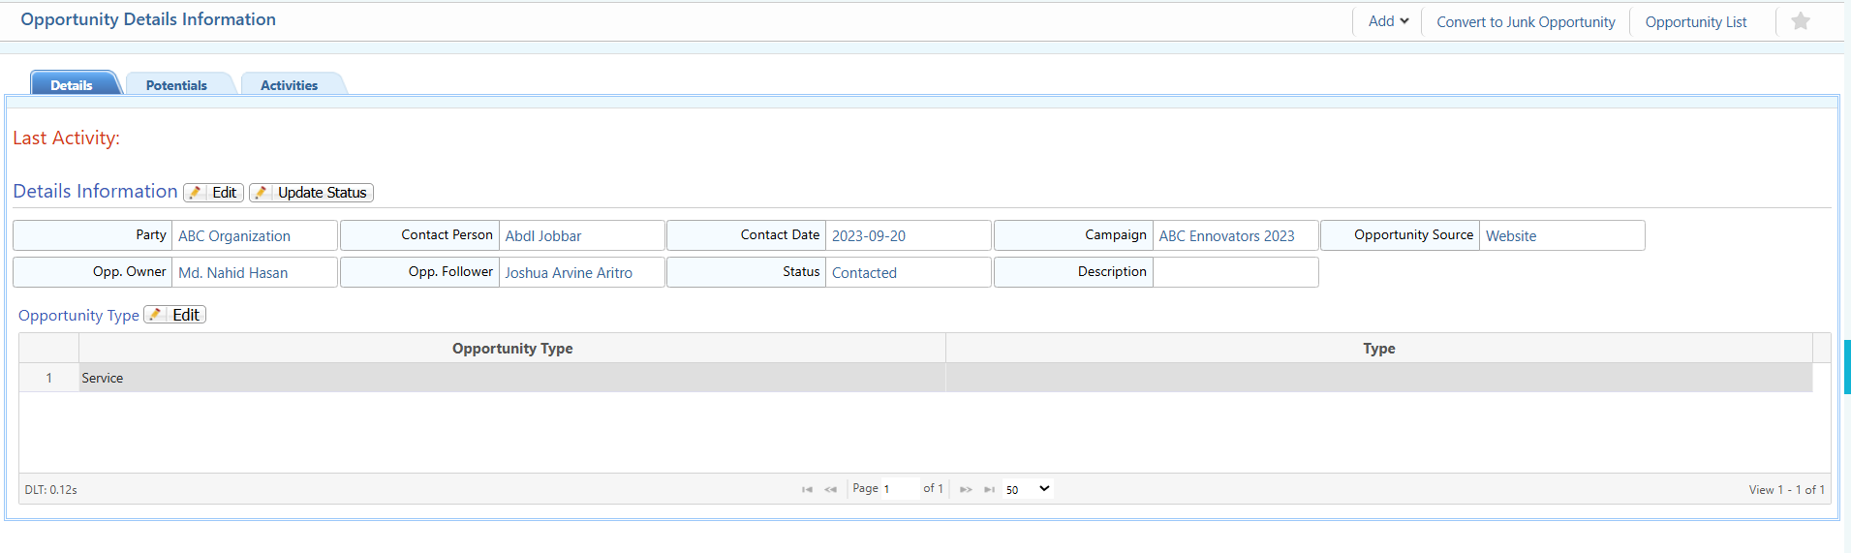This screenshot has width=1851, height=553.
Task: Click the Type column header
Action: (1378, 349)
